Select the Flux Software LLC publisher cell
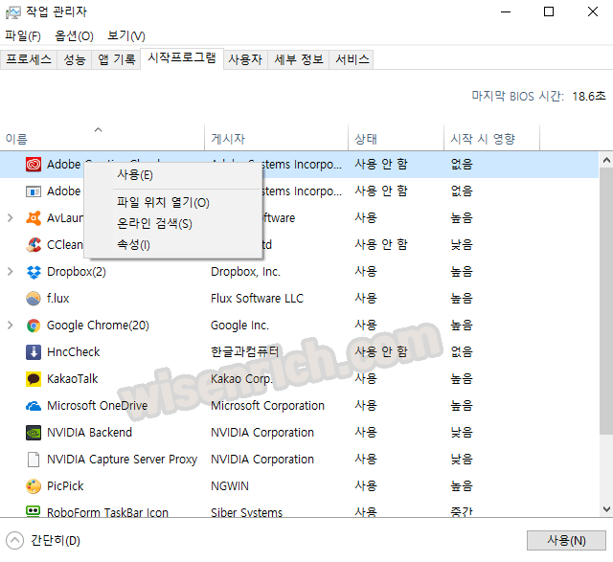The width and height of the screenshot is (613, 562). (257, 299)
